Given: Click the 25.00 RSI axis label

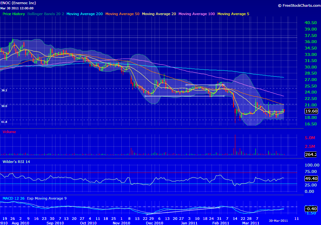Looking at the screenshot, I should click(x=310, y=185).
